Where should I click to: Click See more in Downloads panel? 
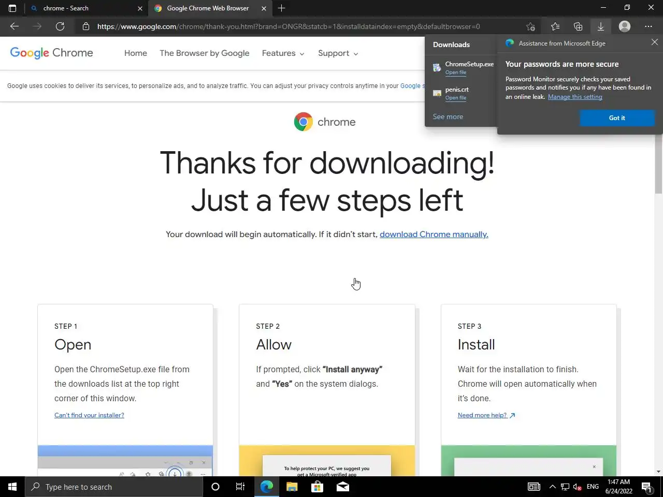click(x=448, y=117)
